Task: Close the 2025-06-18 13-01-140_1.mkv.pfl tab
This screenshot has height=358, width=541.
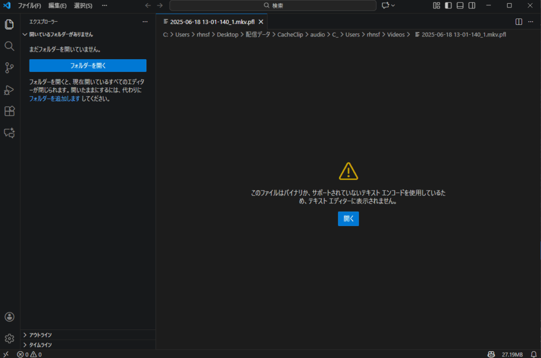Action: tap(260, 22)
